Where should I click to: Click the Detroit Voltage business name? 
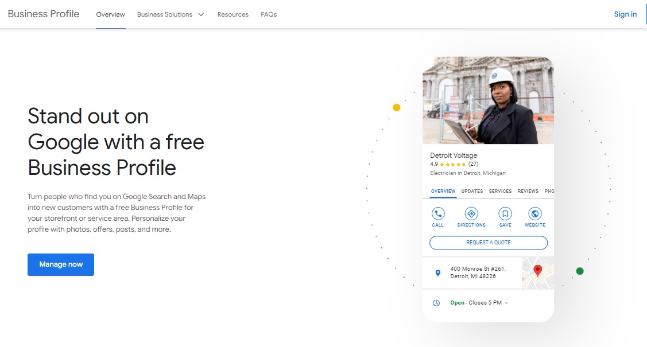click(454, 155)
